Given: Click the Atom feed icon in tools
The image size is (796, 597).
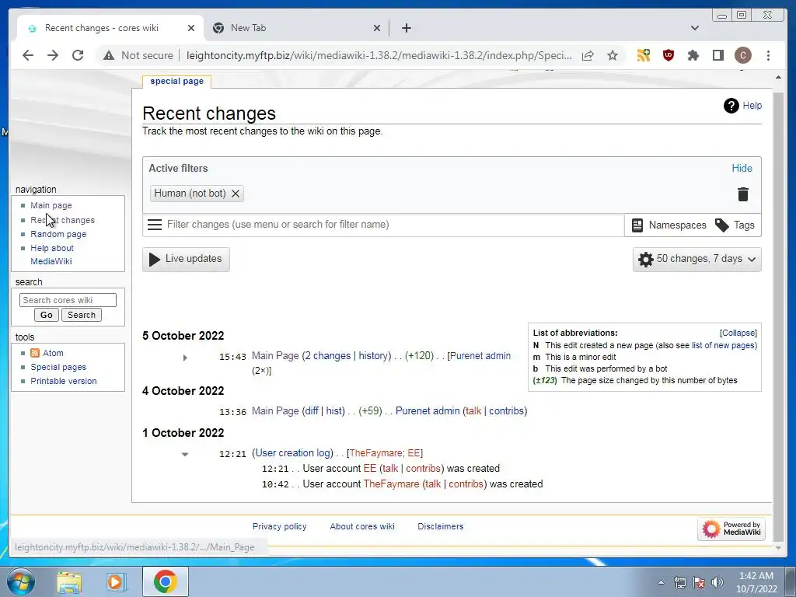Looking at the screenshot, I should [x=35, y=353].
